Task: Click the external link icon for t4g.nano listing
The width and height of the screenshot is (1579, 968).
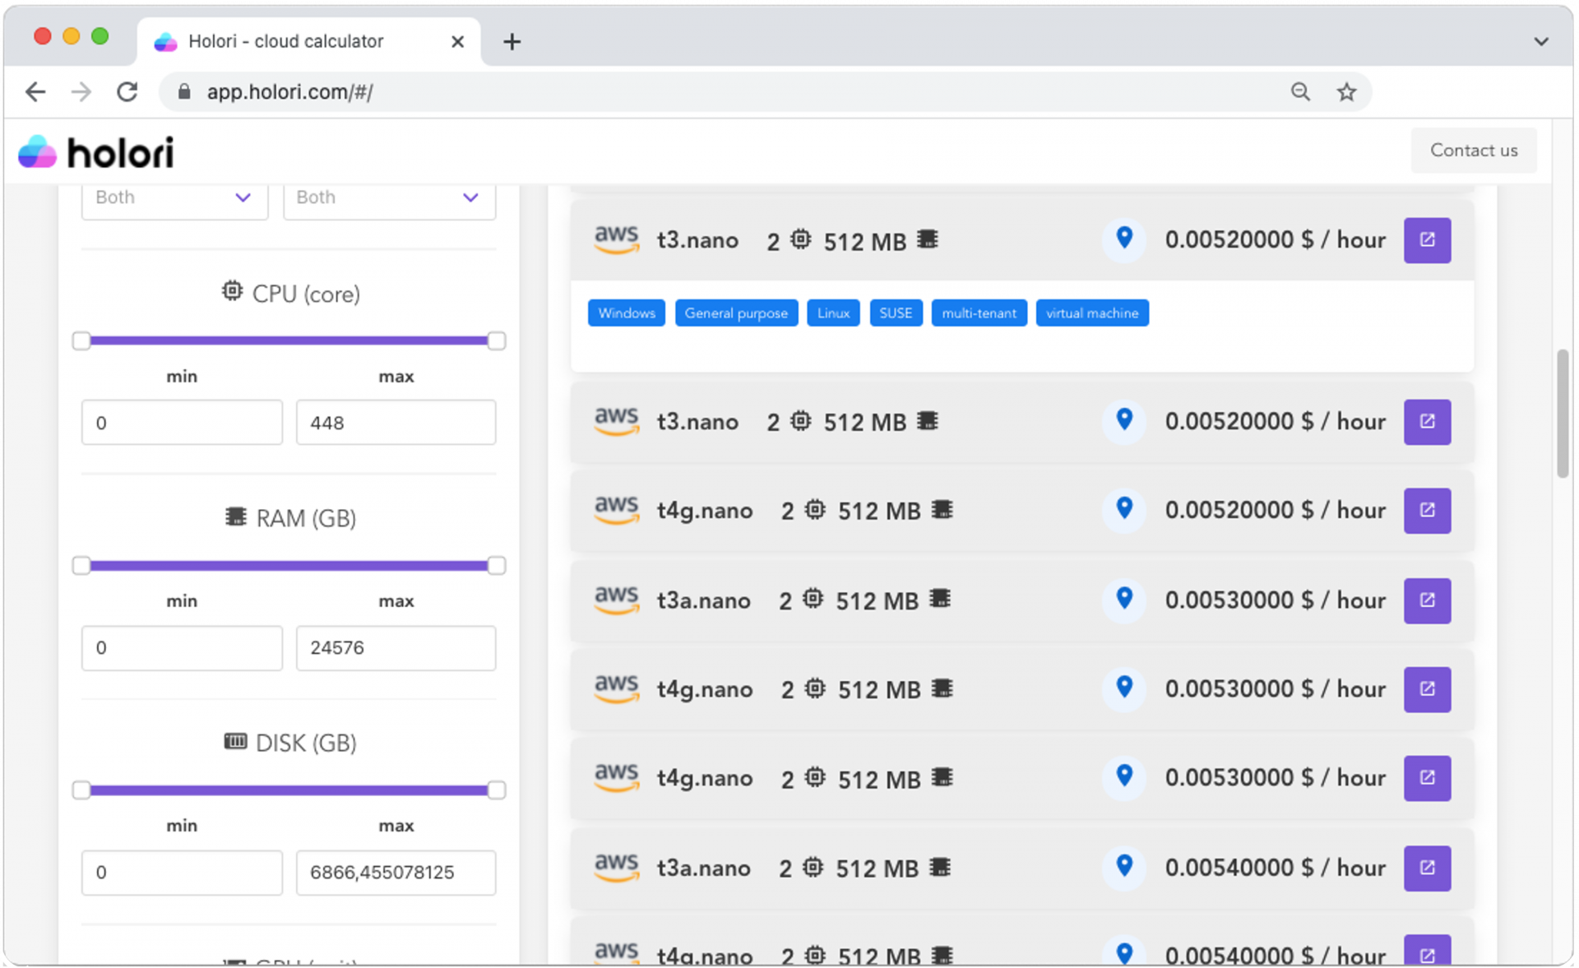Action: click(x=1427, y=510)
